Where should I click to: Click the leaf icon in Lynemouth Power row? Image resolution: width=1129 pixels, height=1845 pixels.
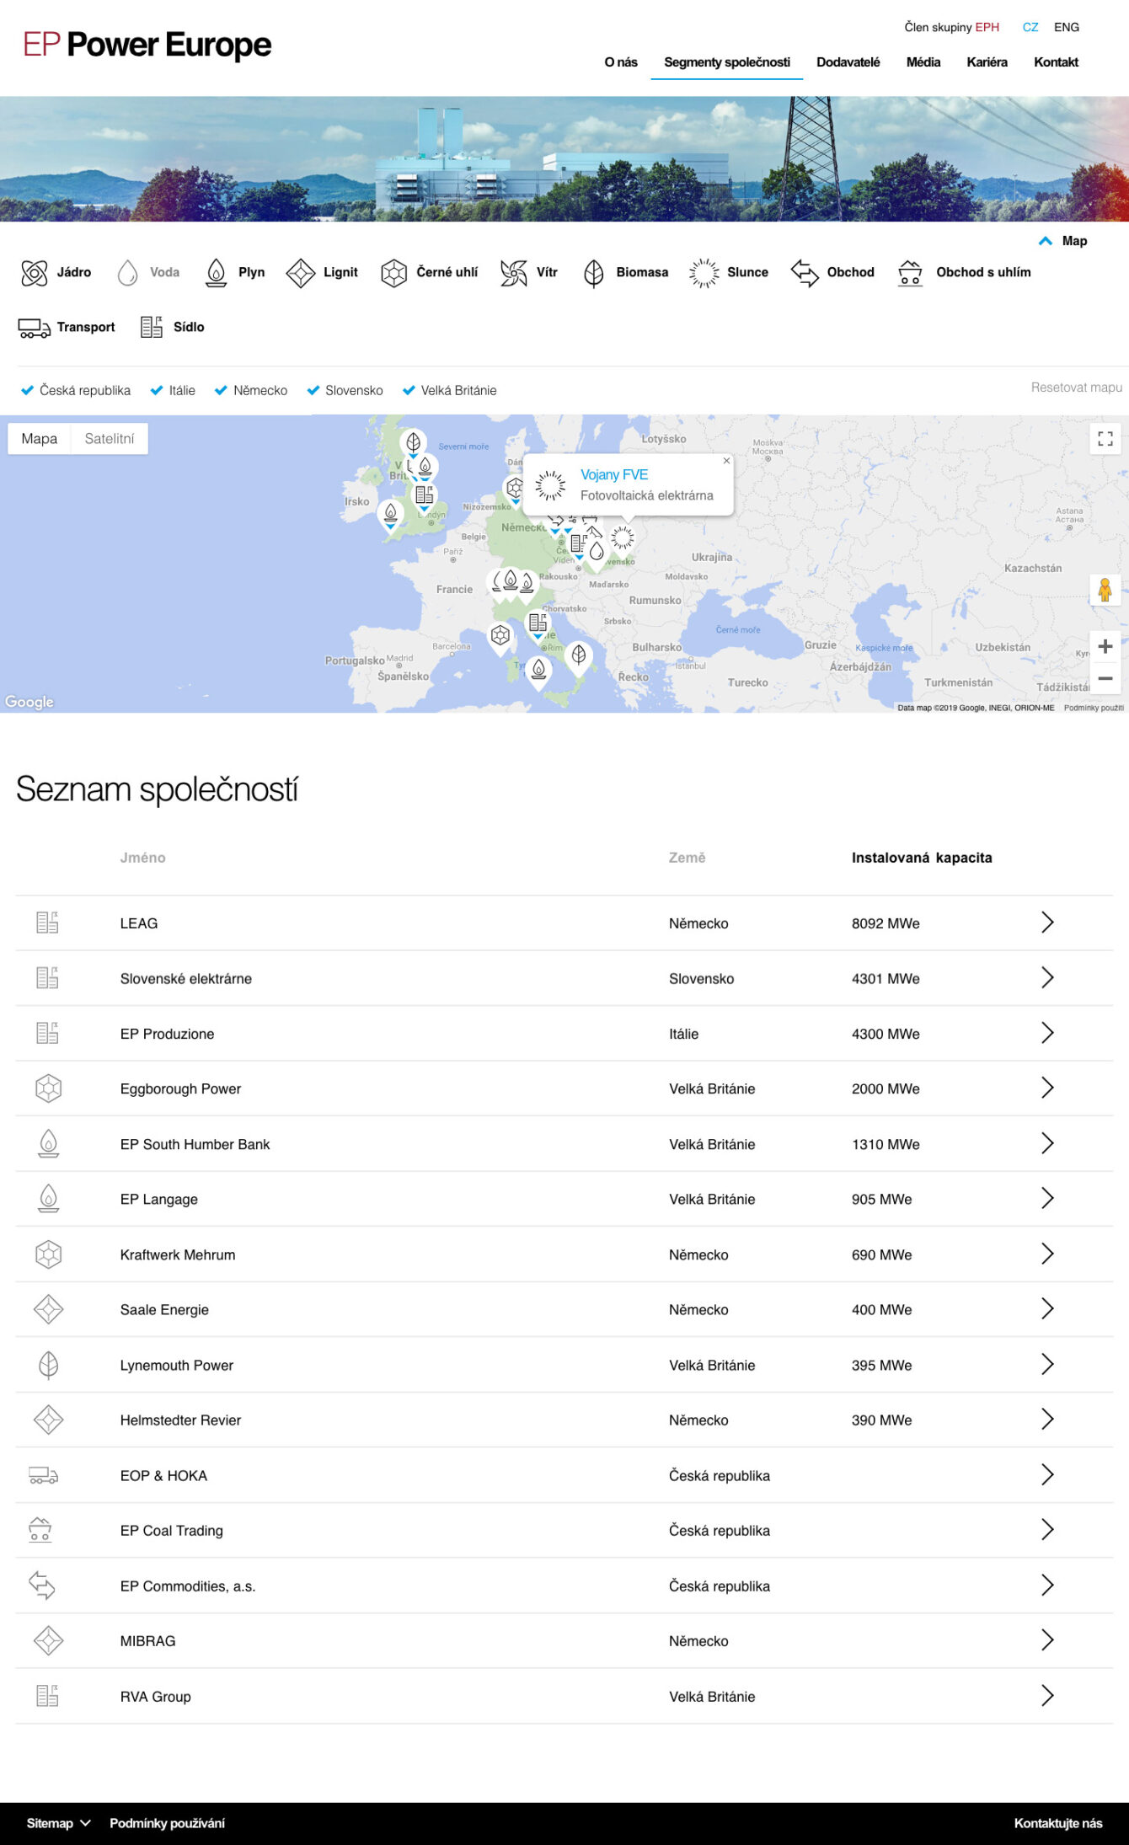pos(49,1365)
